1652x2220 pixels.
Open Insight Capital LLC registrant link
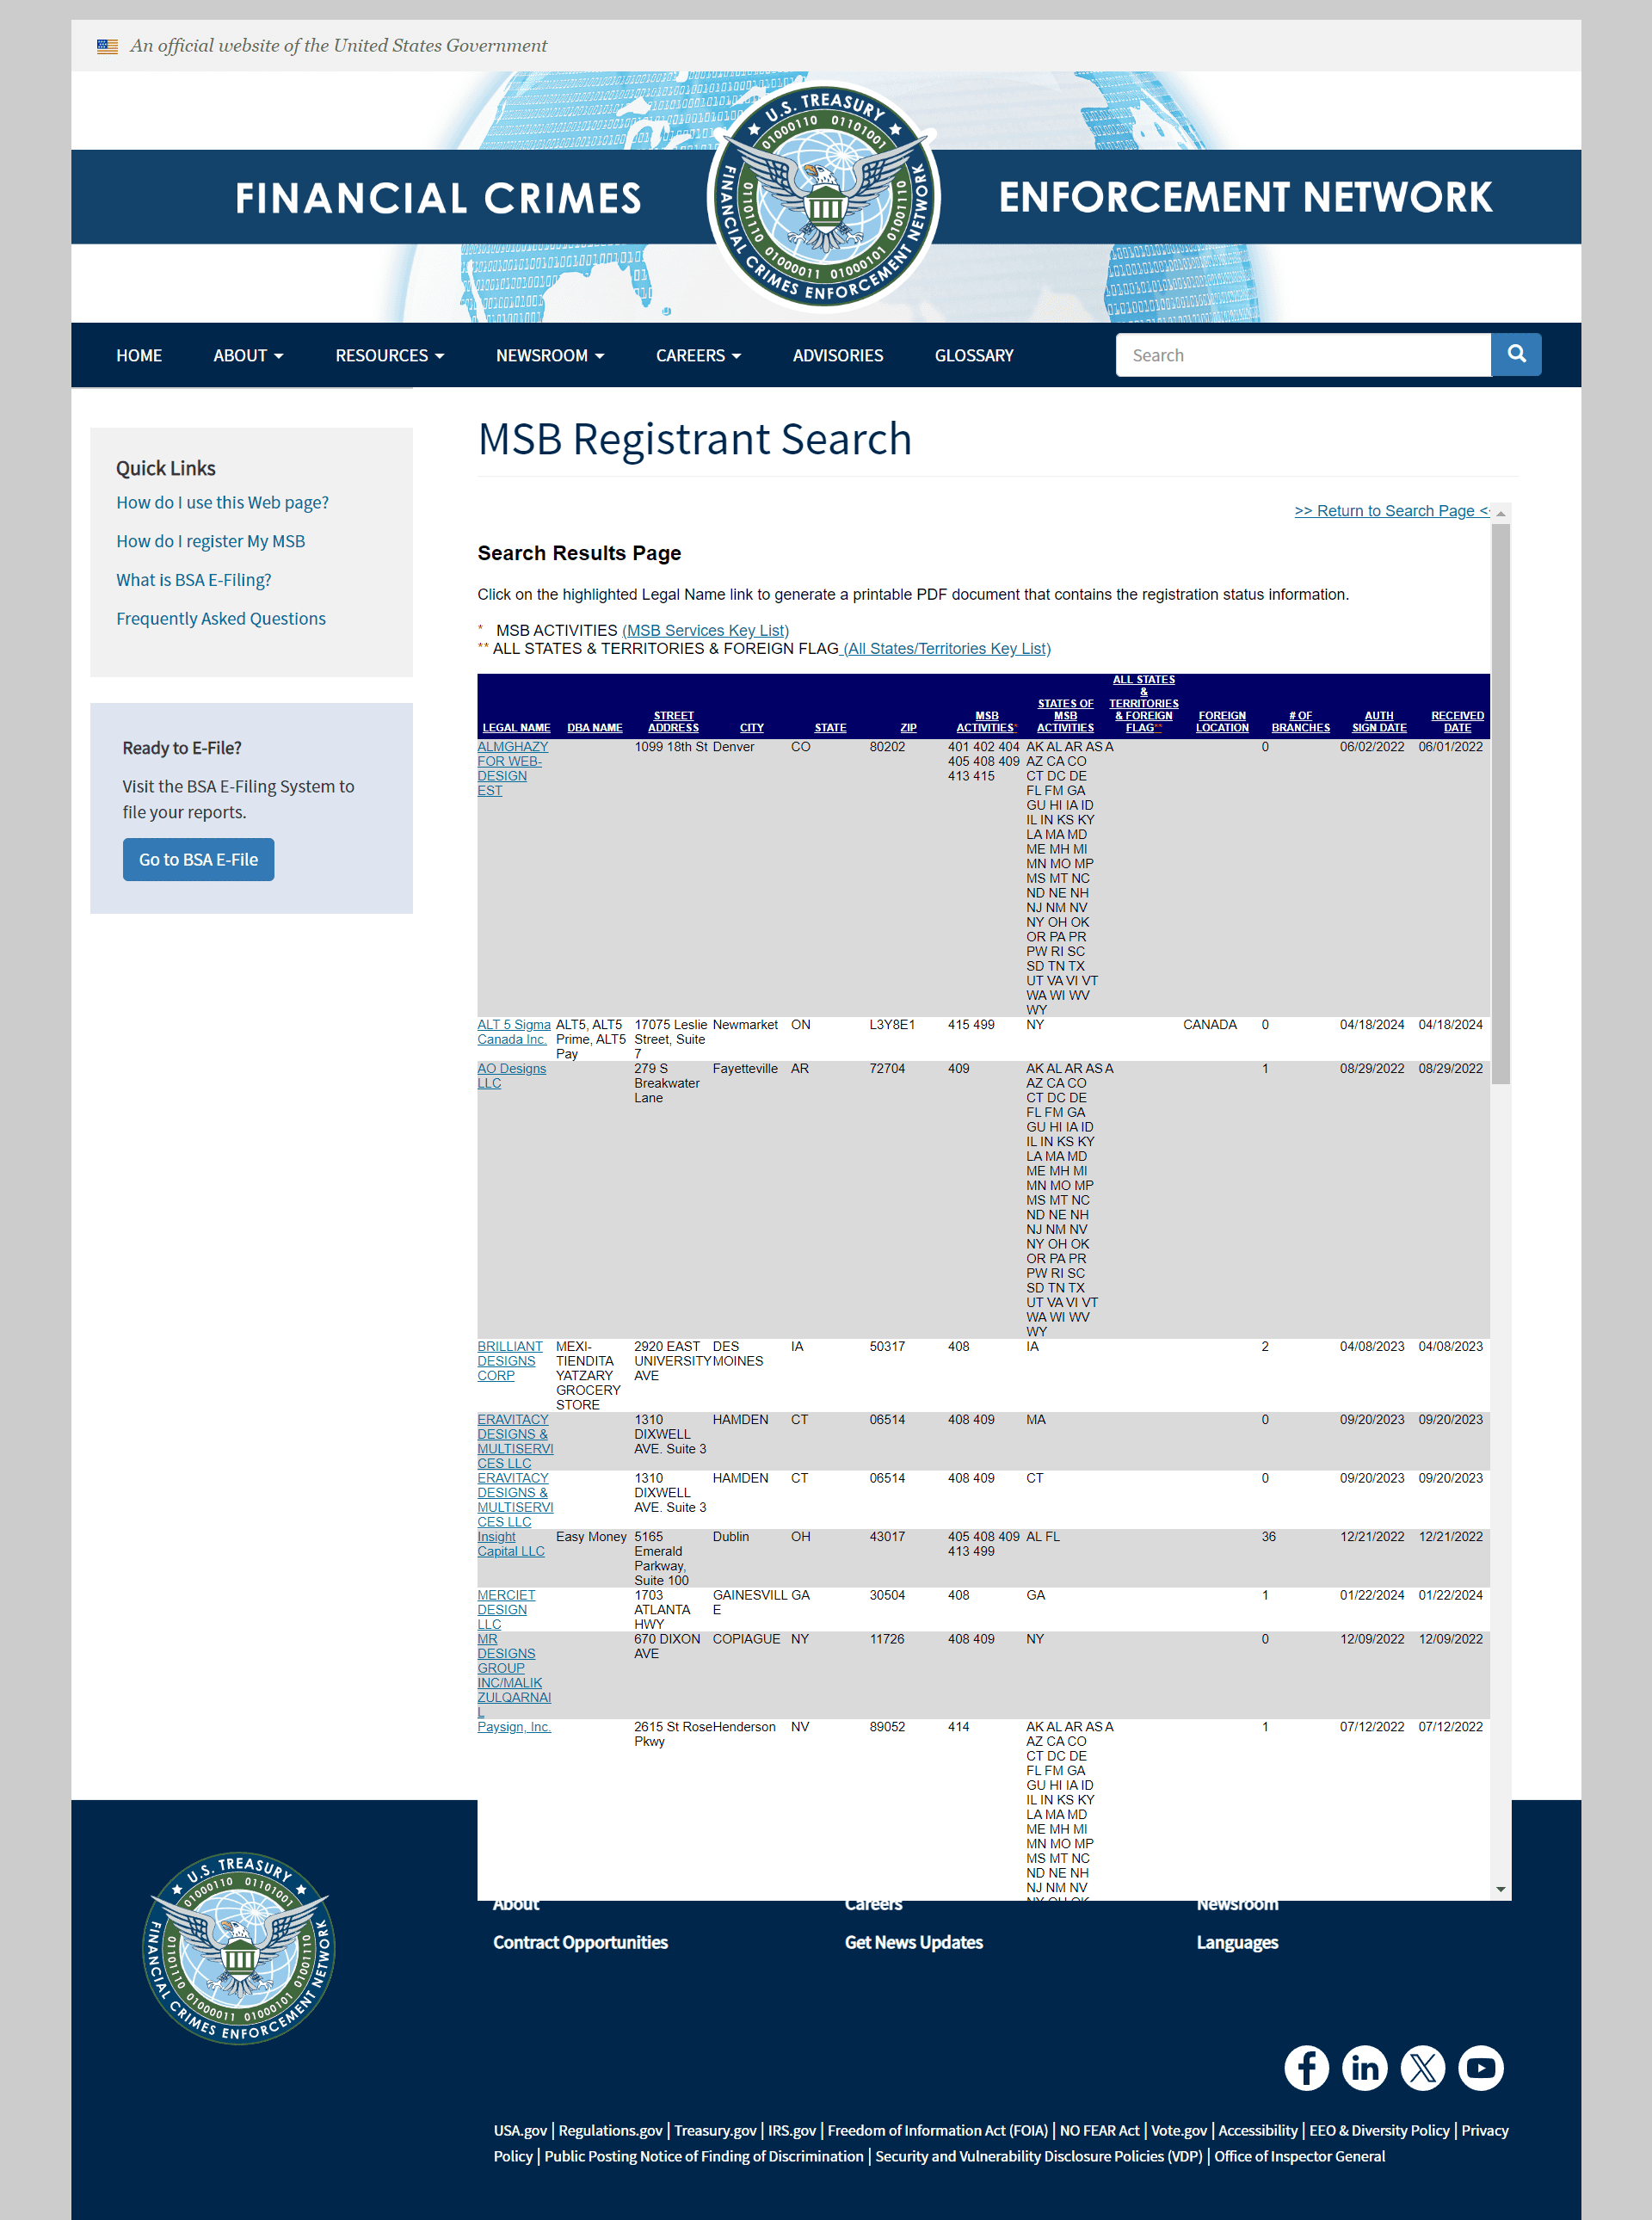click(x=510, y=1544)
